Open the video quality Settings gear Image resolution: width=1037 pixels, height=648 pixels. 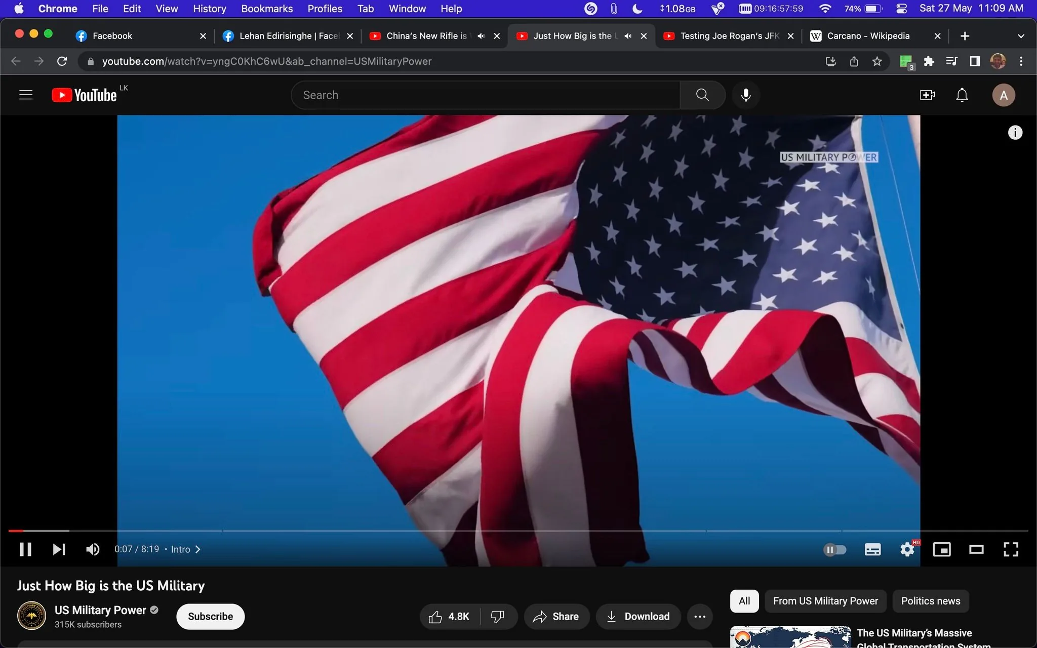point(907,549)
